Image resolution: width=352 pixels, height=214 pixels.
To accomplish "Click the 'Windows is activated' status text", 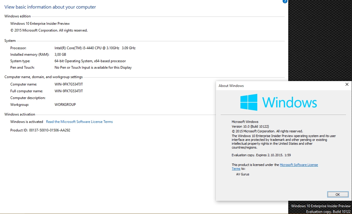I will [x=27, y=122].
